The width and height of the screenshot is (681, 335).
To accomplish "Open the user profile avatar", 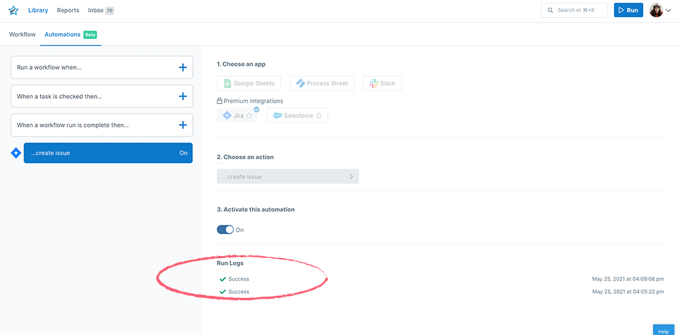I will [656, 10].
